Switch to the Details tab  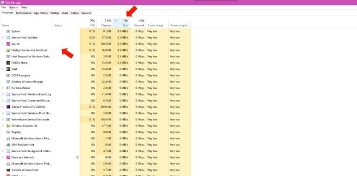click(x=75, y=13)
